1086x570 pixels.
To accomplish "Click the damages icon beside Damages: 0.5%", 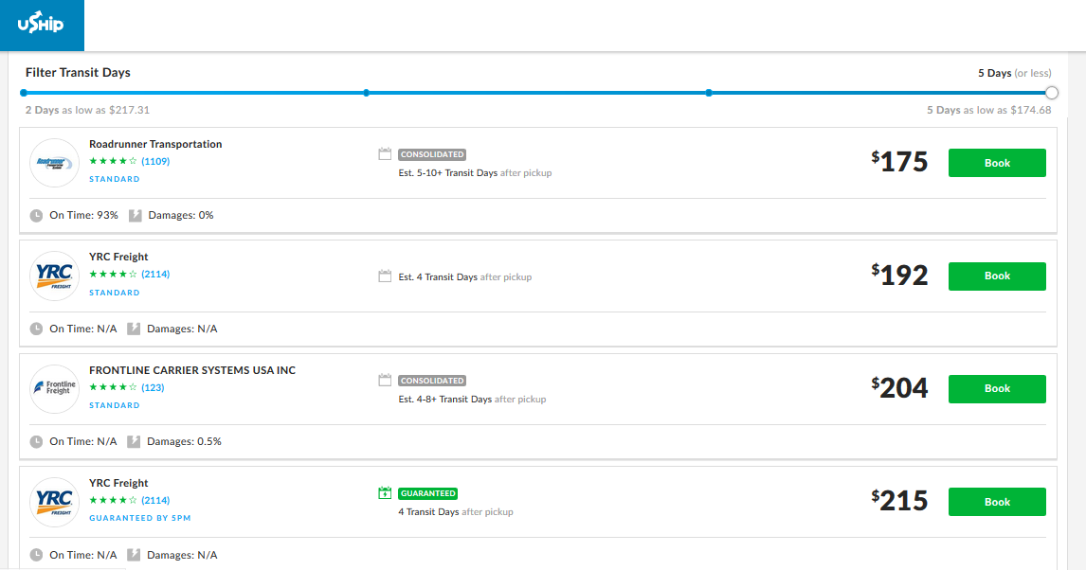I will [135, 441].
